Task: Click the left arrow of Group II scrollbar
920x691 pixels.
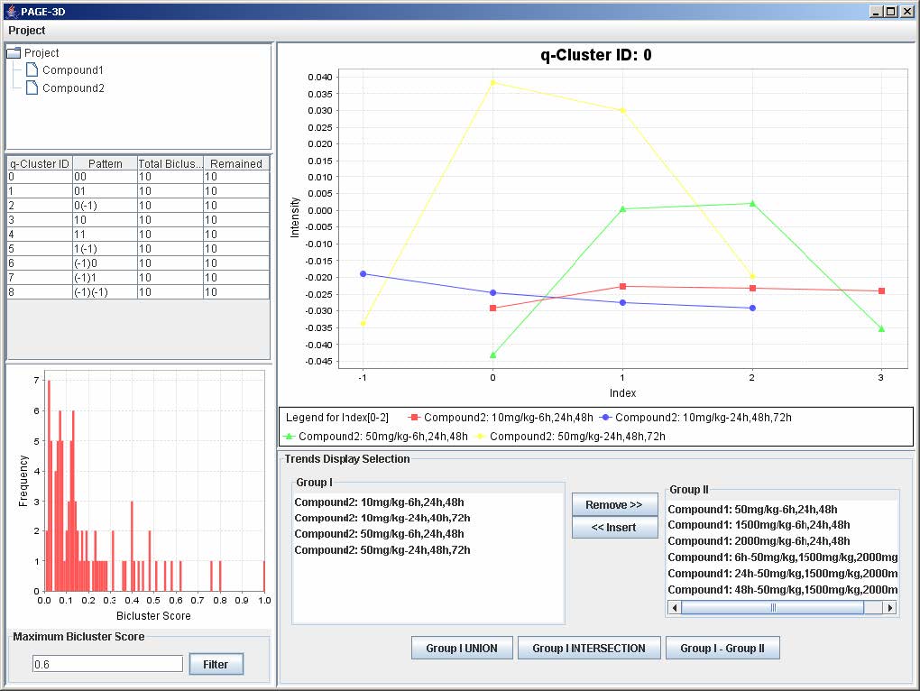Action: coord(674,608)
